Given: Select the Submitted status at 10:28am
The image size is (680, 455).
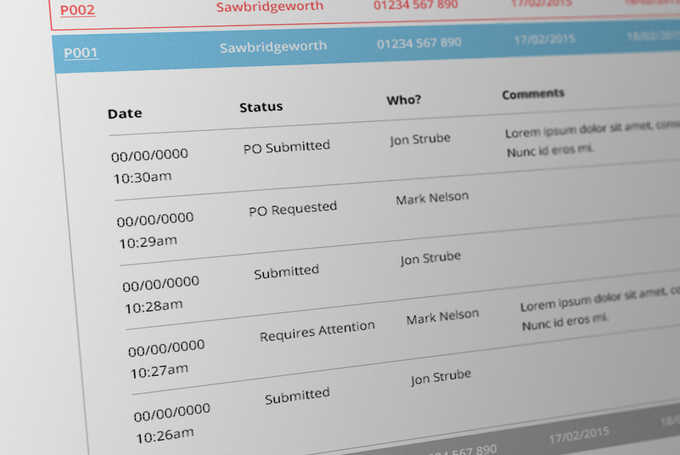Looking at the screenshot, I should click(x=287, y=272).
